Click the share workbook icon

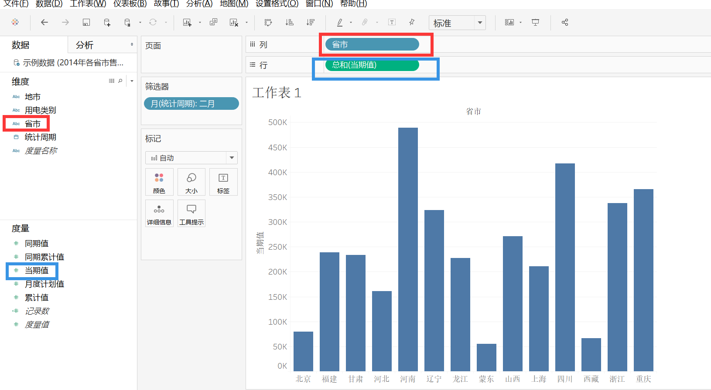[565, 22]
